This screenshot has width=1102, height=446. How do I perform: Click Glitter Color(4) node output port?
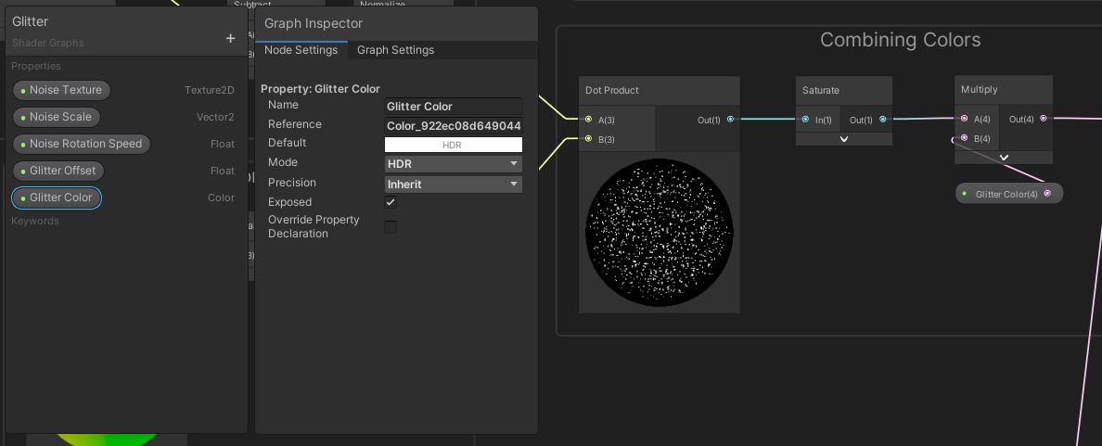[x=1047, y=194]
